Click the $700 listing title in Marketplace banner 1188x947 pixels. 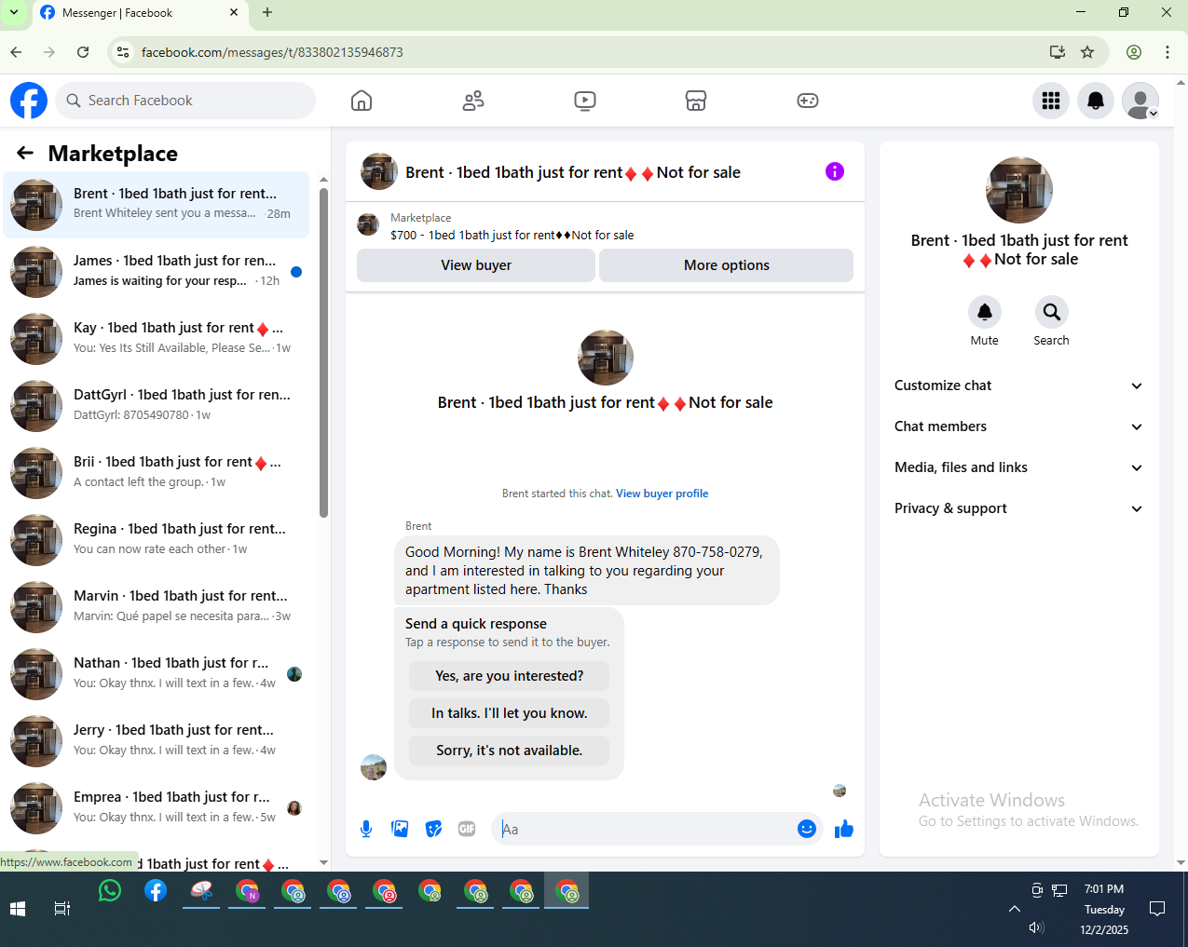pos(512,236)
